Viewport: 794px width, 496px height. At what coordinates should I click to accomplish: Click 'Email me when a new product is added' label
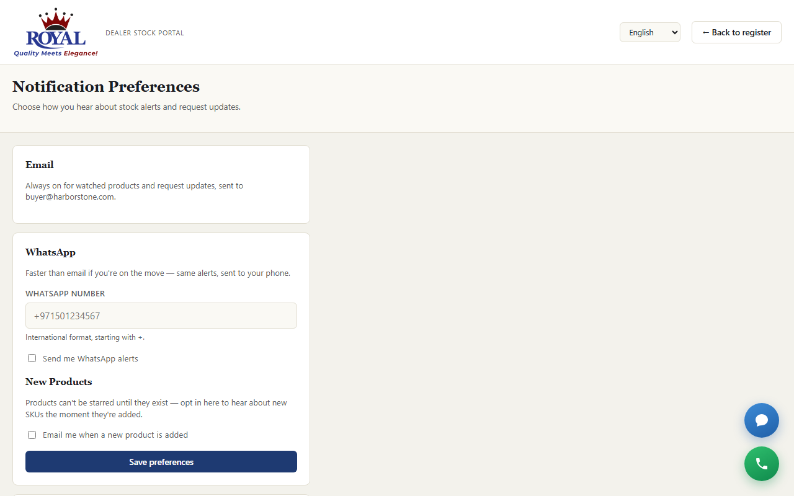(115, 435)
